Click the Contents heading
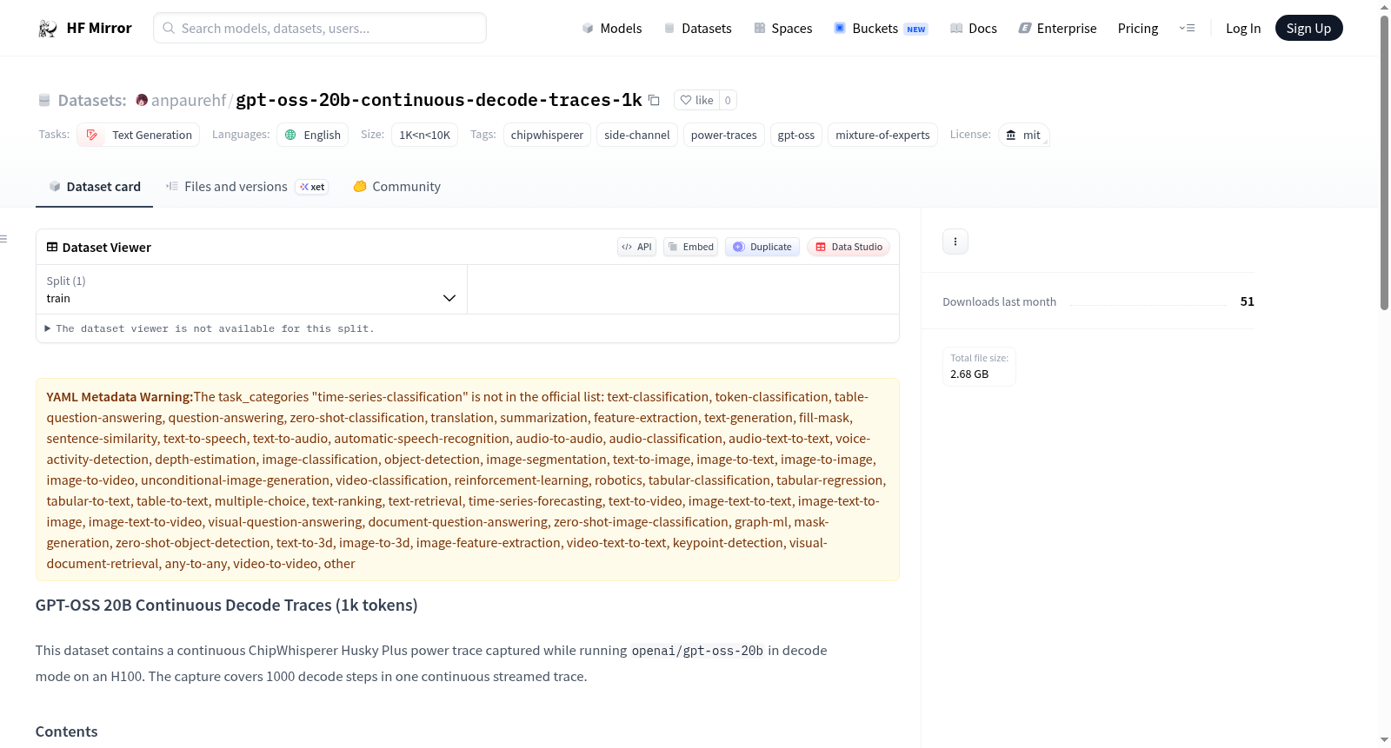This screenshot has width=1391, height=748. point(67,731)
